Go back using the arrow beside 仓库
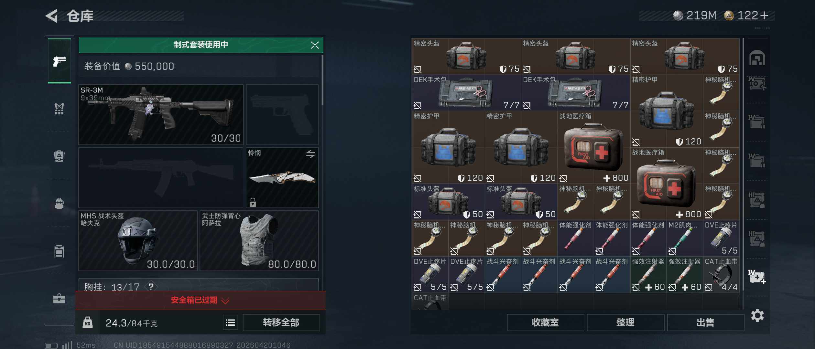This screenshot has height=349, width=815. click(51, 16)
